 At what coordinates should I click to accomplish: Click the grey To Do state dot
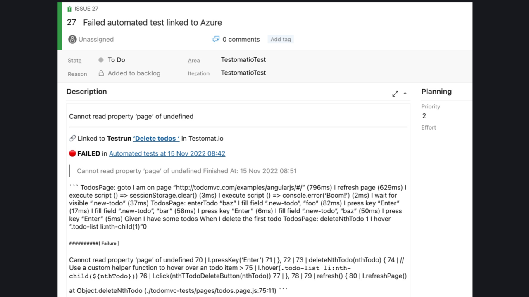click(101, 60)
